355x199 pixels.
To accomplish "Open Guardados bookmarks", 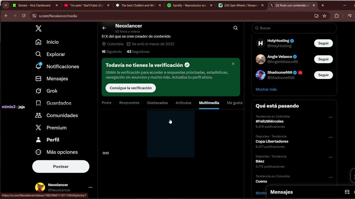I will click(x=53, y=103).
